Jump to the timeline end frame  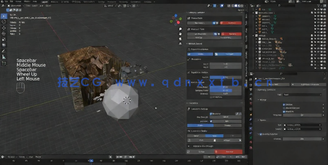pyautogui.click(x=134, y=157)
